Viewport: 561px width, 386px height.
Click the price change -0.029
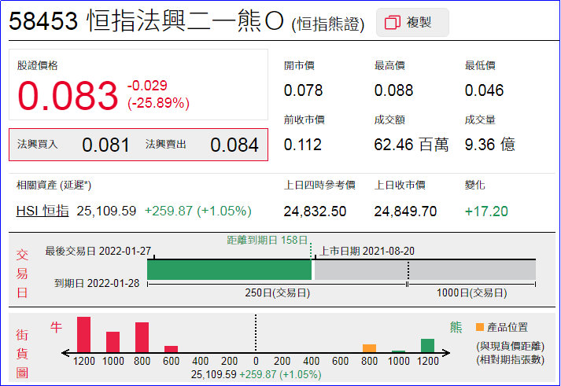click(x=147, y=86)
